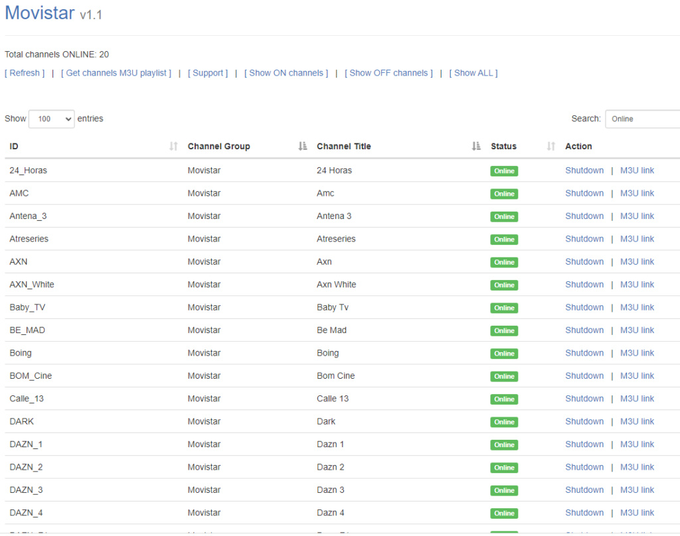Open M3U link for Baby Tv
Viewport: 680px width, 536px height.
click(637, 307)
